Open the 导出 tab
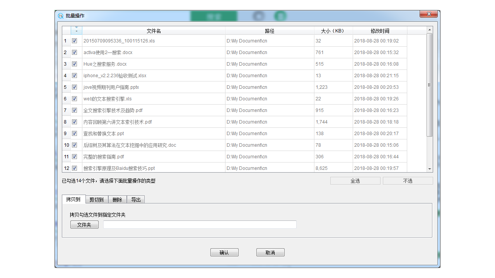This screenshot has width=495, height=278. tap(136, 199)
